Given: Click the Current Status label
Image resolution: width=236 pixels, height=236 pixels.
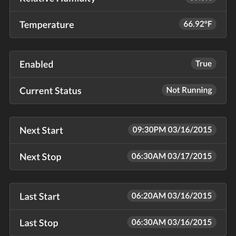Looking at the screenshot, I should point(50,91).
